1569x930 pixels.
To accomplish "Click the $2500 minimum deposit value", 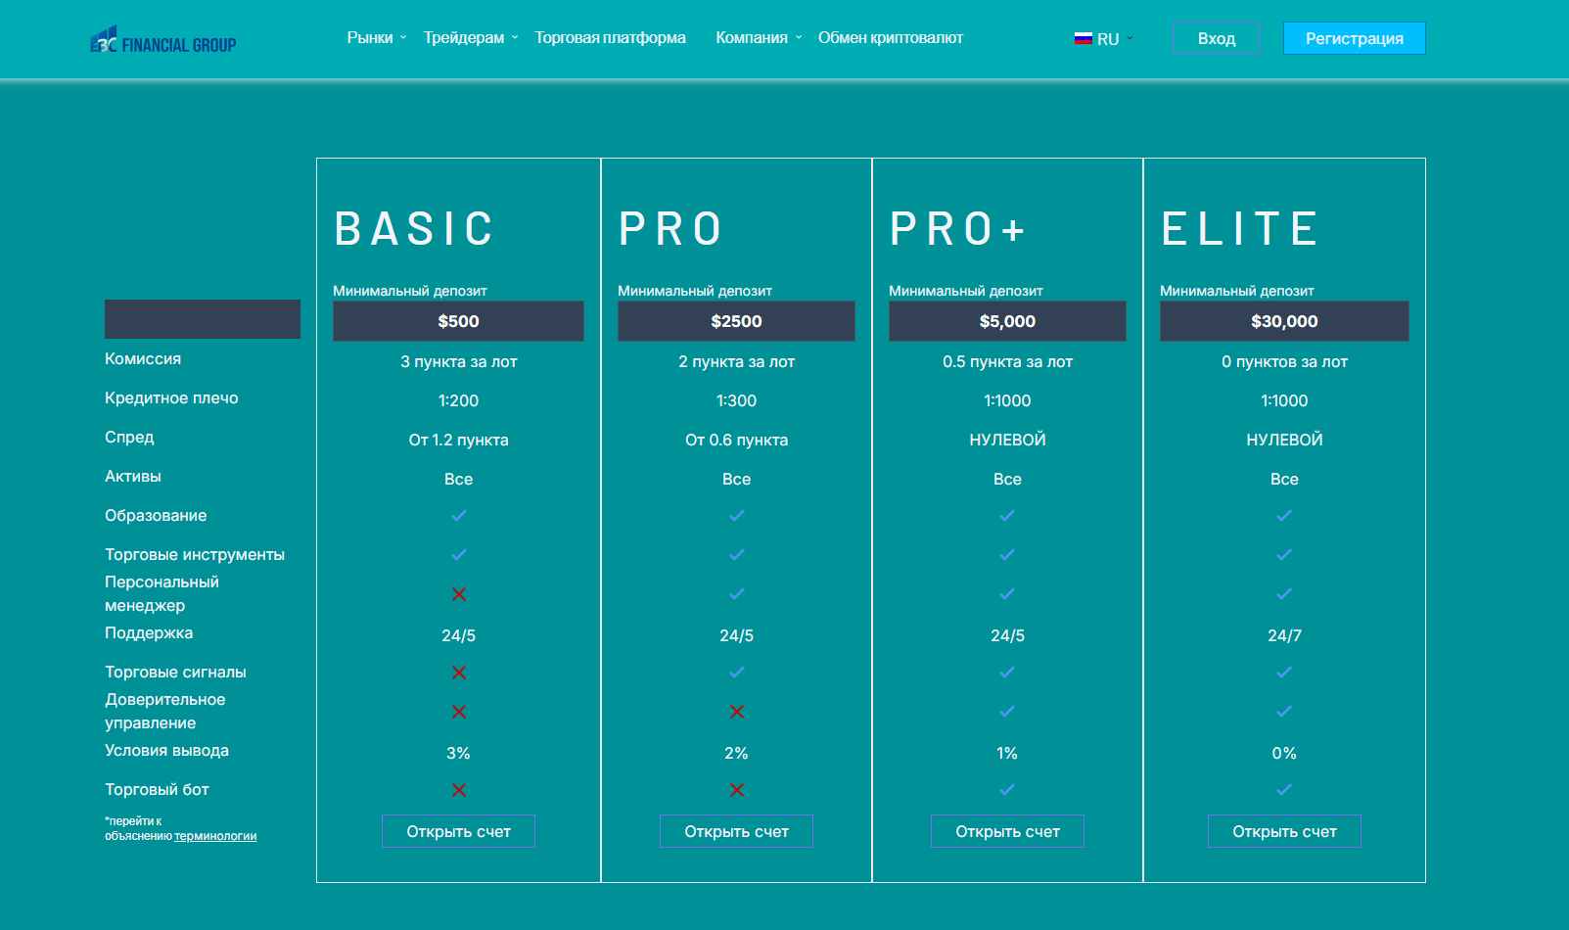I will click(736, 321).
